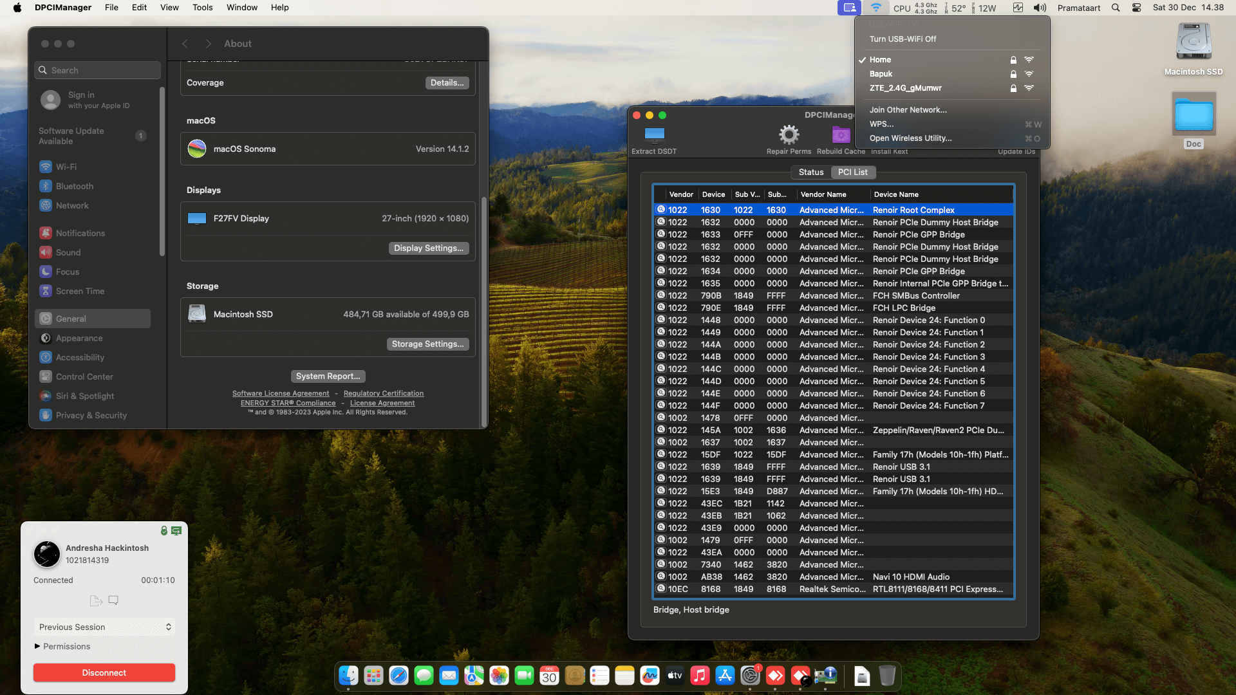Click the Repair Perms gear icon
The image size is (1236, 695).
(789, 134)
